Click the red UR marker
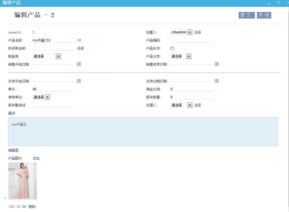This screenshot has height=212, width=289. [79, 40]
